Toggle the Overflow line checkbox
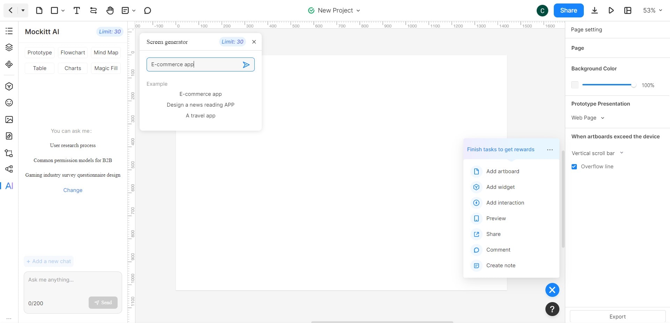 coord(574,167)
